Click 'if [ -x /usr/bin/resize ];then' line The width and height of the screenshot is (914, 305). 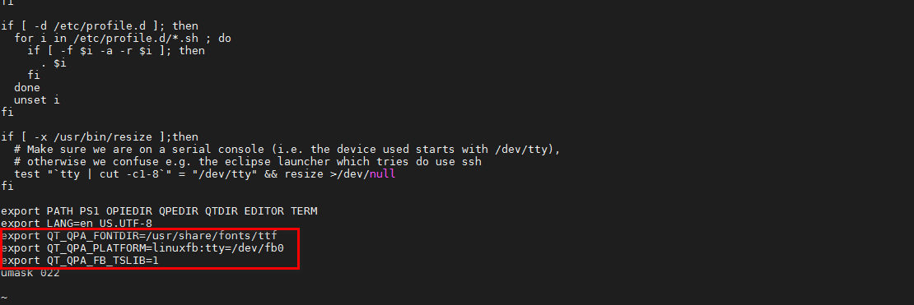pyautogui.click(x=100, y=136)
